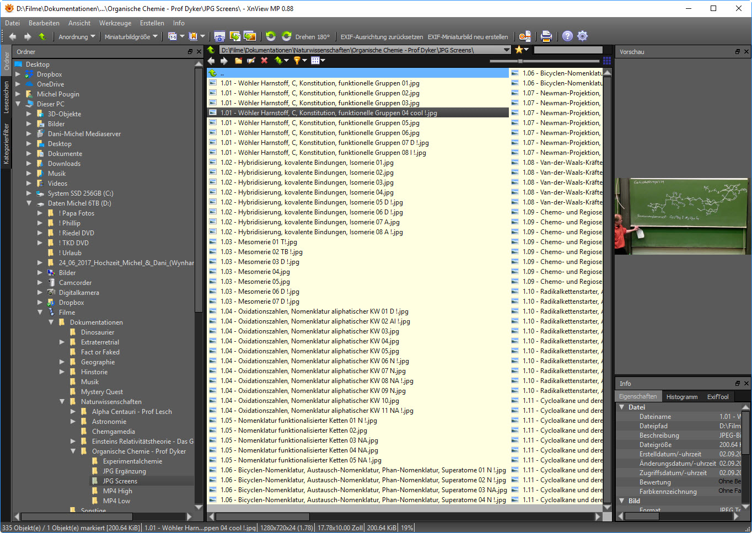
Task: Click EXIF-Miniaturbild neu erstellen button
Action: coord(468,37)
